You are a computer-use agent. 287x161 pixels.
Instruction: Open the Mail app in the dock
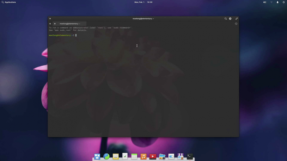115,156
